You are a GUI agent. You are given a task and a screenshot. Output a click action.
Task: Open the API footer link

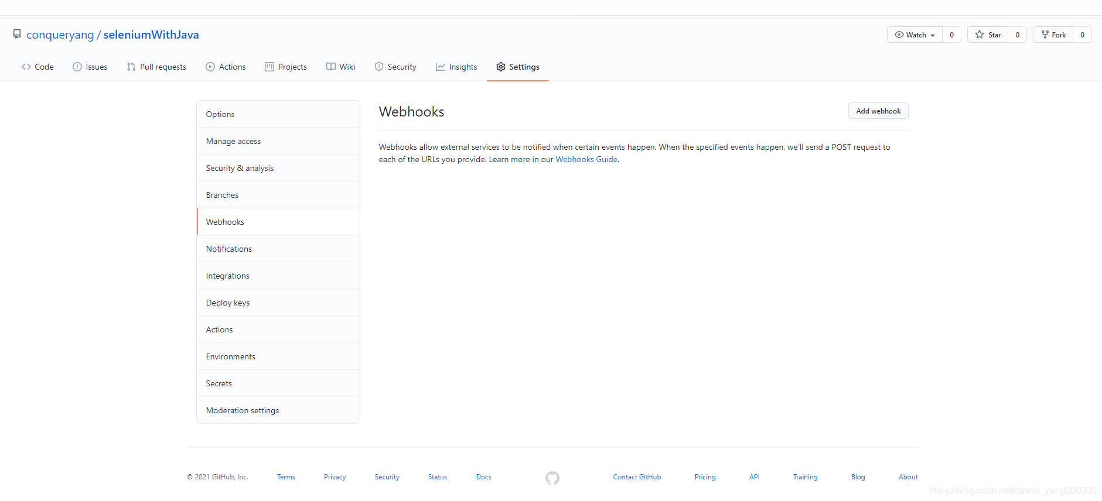tap(754, 477)
